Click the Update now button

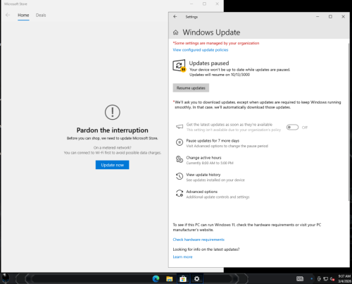click(x=112, y=165)
